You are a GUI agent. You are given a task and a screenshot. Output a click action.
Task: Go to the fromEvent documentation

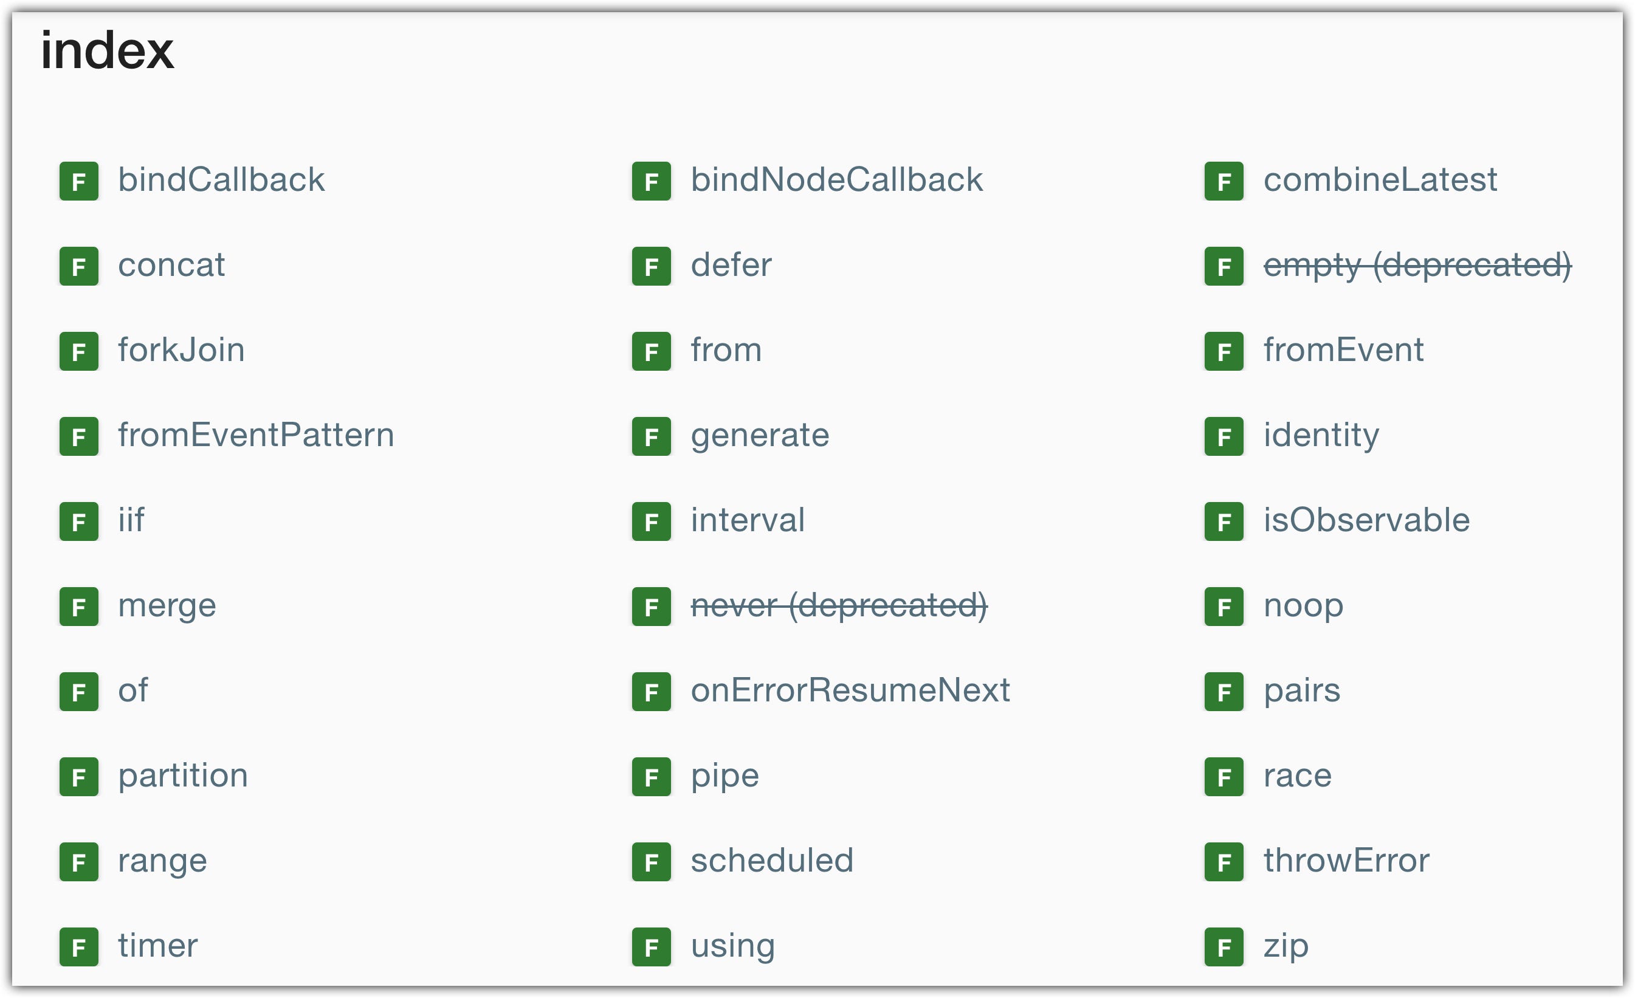click(x=1343, y=349)
